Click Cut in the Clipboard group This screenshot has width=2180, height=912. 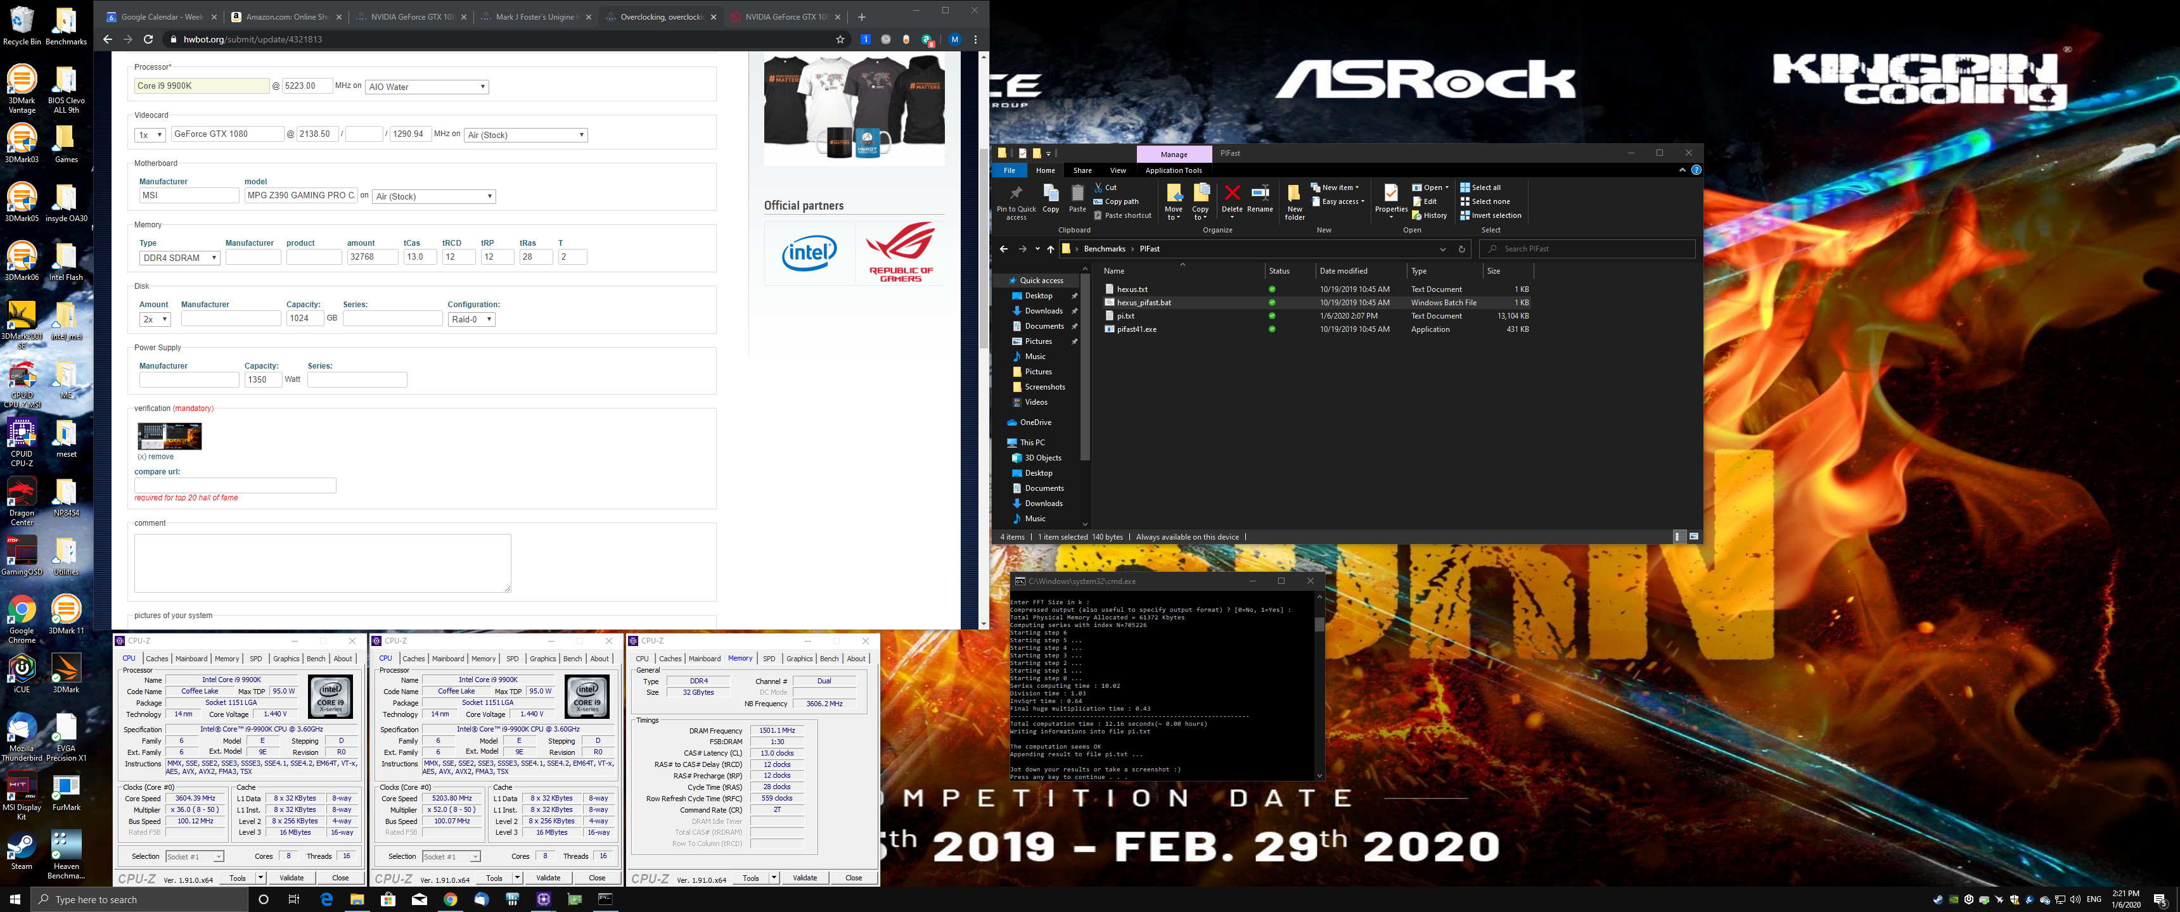point(1105,188)
